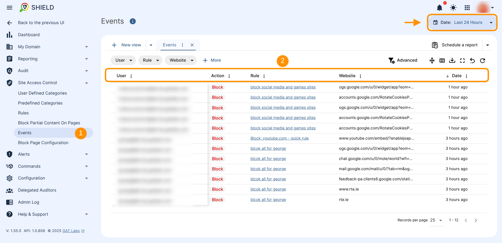Go to the next page arrow
The height and width of the screenshot is (243, 502).
coord(476,220)
